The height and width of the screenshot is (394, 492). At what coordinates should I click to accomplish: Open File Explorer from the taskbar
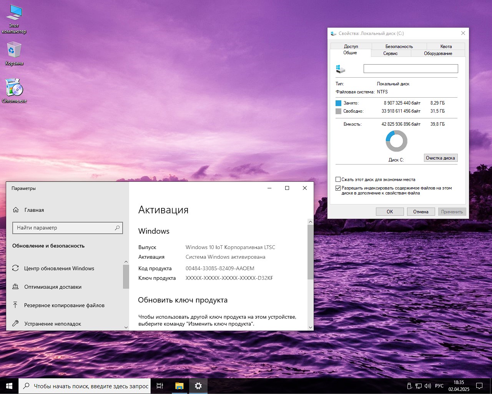[x=179, y=386]
